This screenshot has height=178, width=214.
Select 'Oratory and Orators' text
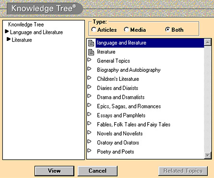coord(118,143)
